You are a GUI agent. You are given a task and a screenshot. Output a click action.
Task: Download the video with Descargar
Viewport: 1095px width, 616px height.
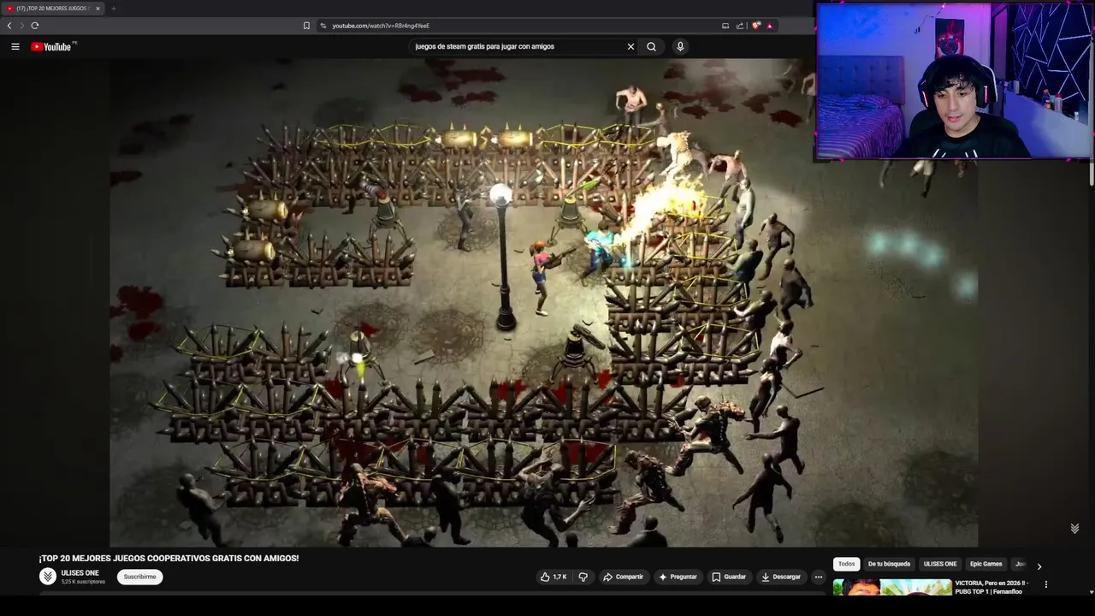tap(781, 577)
